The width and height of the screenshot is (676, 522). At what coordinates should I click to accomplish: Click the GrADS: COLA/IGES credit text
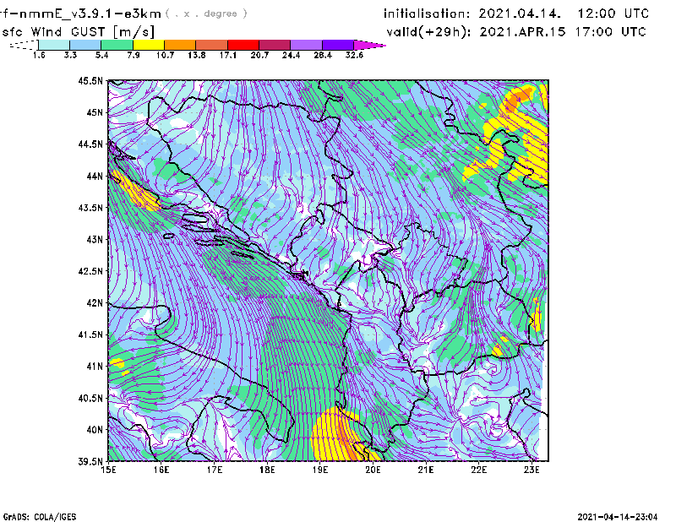pyautogui.click(x=40, y=517)
